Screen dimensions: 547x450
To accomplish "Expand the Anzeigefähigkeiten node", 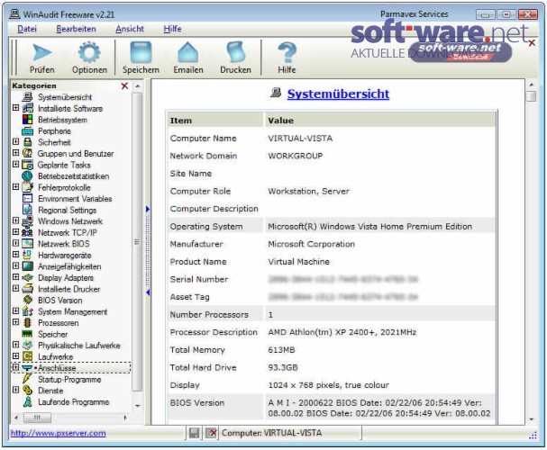I will 15,265.
